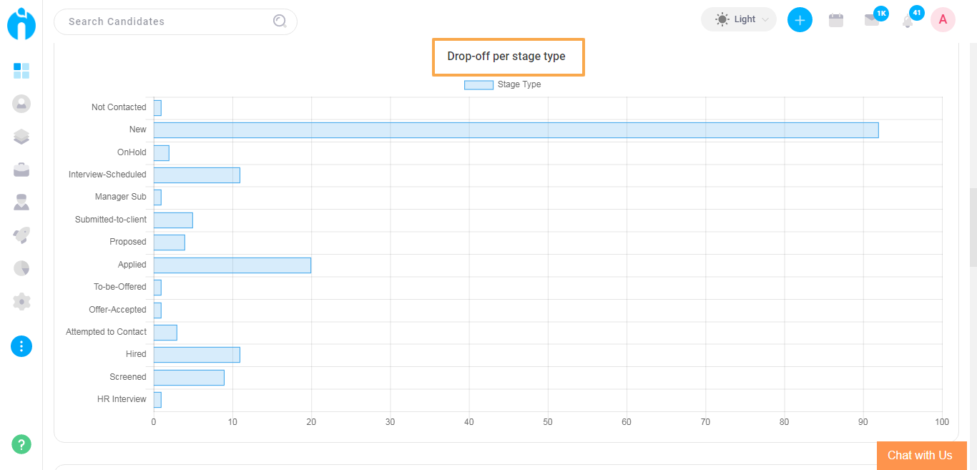This screenshot has width=977, height=470.
Task: Open the green help question mark
Action: tap(21, 444)
